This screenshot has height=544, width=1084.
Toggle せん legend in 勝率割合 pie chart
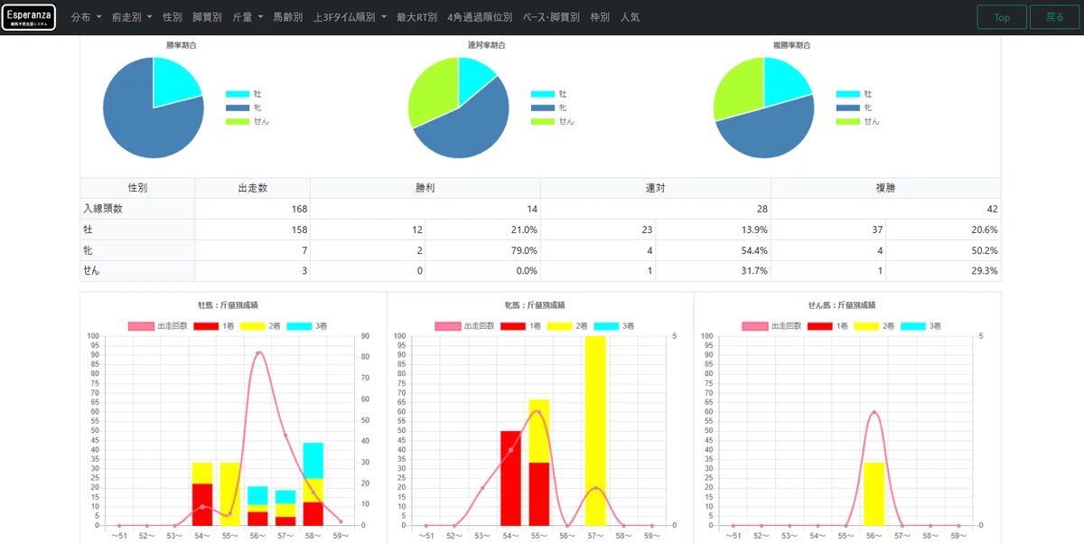click(x=248, y=121)
